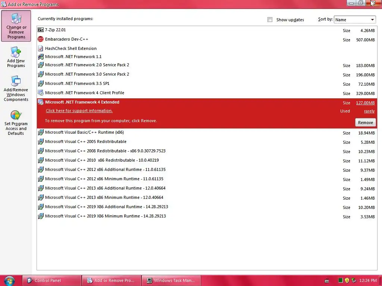
Task: Click the Visual C++ 2019 Minimum Runtime icon
Action: 41,216
